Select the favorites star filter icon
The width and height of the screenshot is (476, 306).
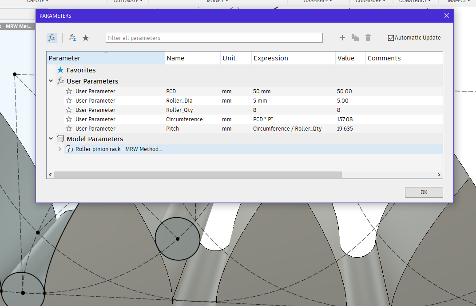[x=85, y=38]
